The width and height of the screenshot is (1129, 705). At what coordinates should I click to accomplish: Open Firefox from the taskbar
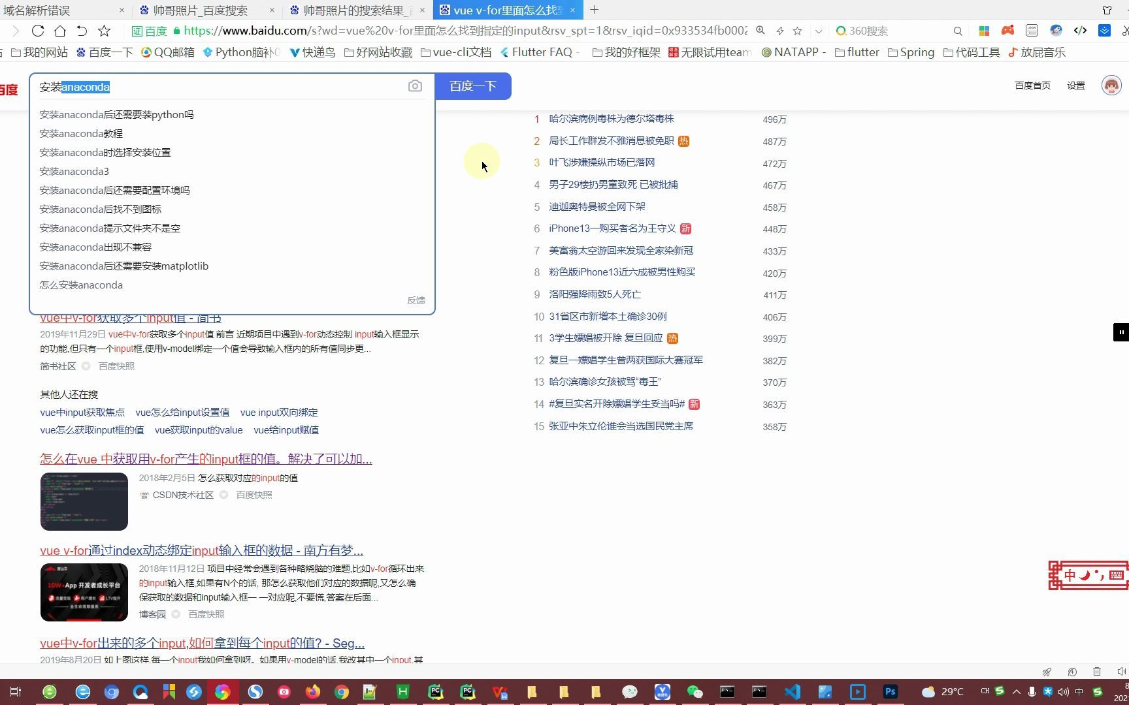click(x=313, y=692)
